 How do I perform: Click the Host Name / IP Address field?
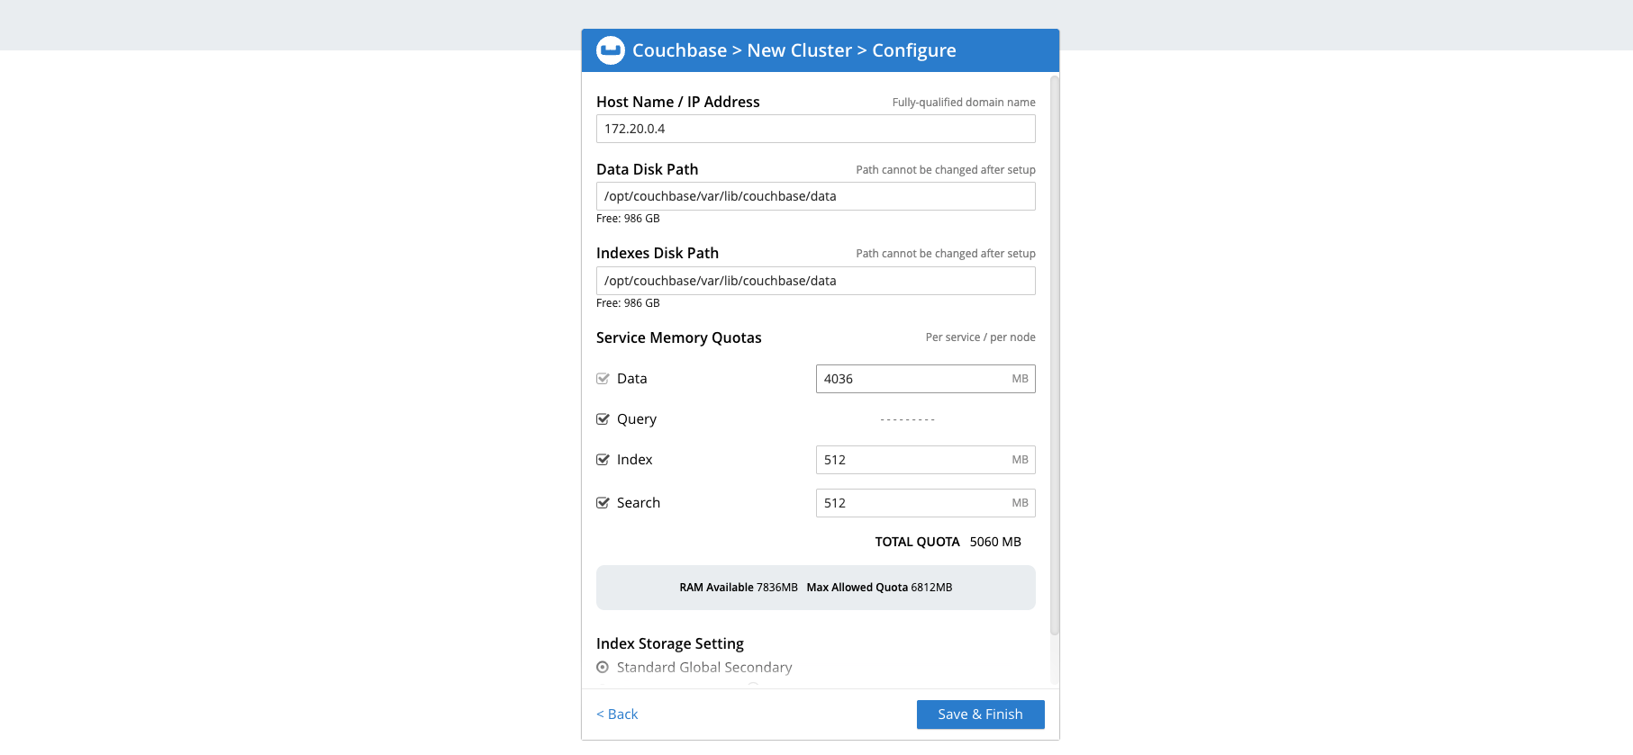point(815,129)
